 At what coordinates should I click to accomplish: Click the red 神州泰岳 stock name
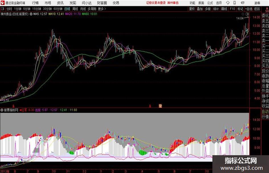[x=173, y=3]
